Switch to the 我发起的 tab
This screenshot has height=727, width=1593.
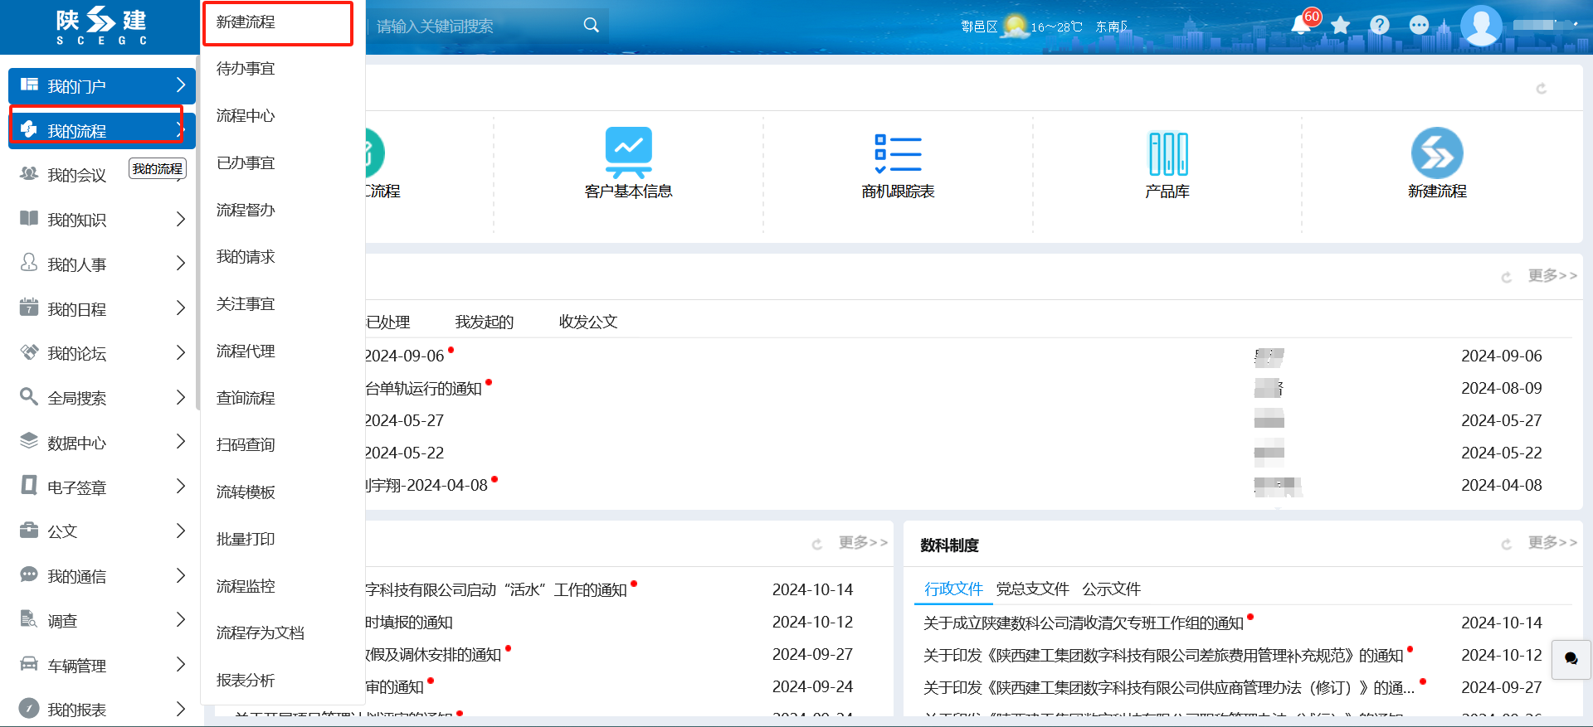(x=485, y=322)
